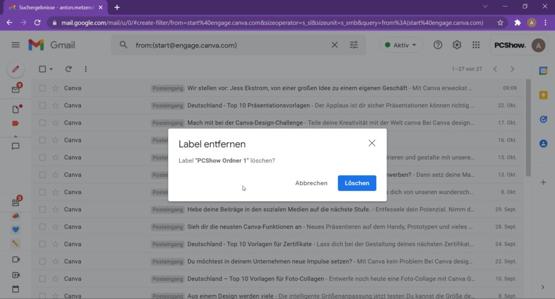Open the search filter options

click(x=354, y=45)
